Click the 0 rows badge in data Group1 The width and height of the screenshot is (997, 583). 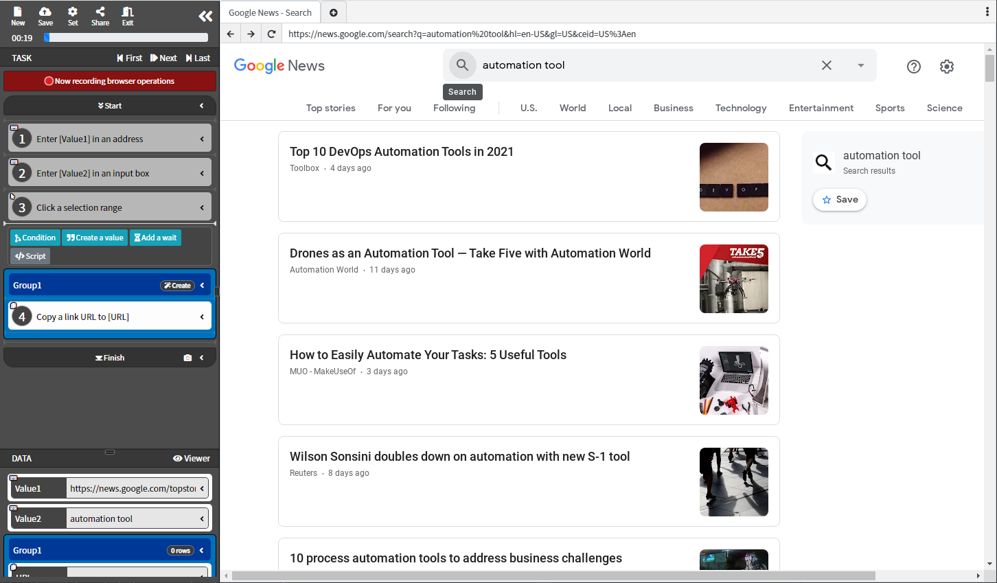[x=181, y=551]
